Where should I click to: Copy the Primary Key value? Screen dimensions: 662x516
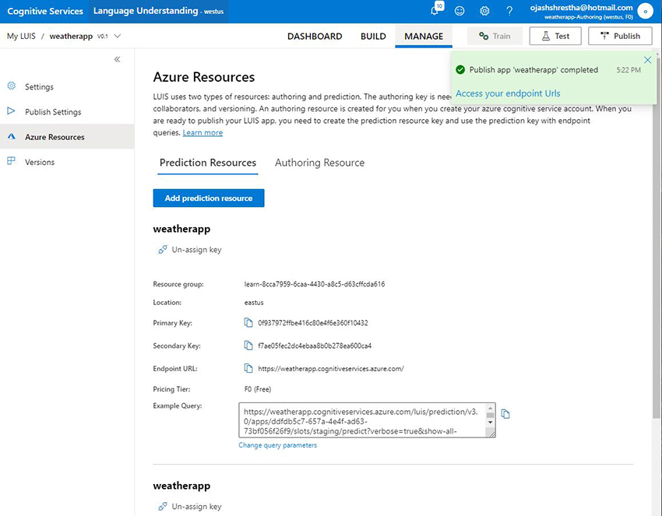click(x=248, y=322)
